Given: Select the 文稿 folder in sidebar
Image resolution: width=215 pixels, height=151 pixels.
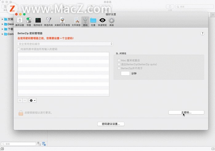Looking at the screenshot, I should click(x=9, y=19).
